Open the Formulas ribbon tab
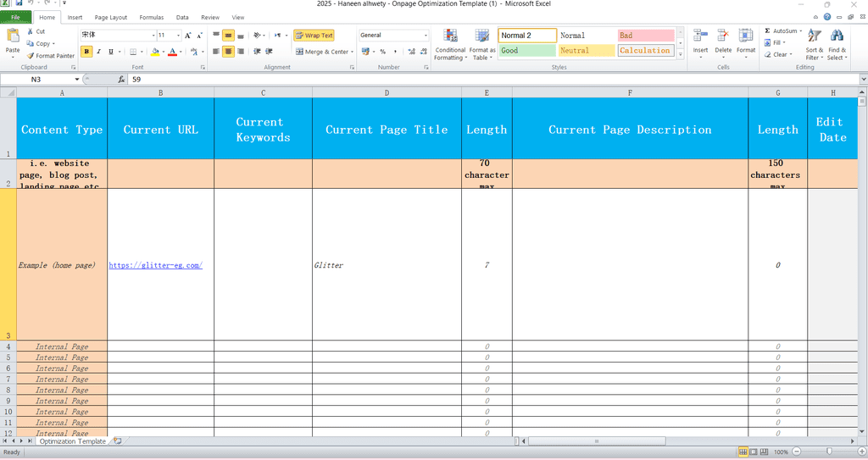The height and width of the screenshot is (460, 868). 152,17
